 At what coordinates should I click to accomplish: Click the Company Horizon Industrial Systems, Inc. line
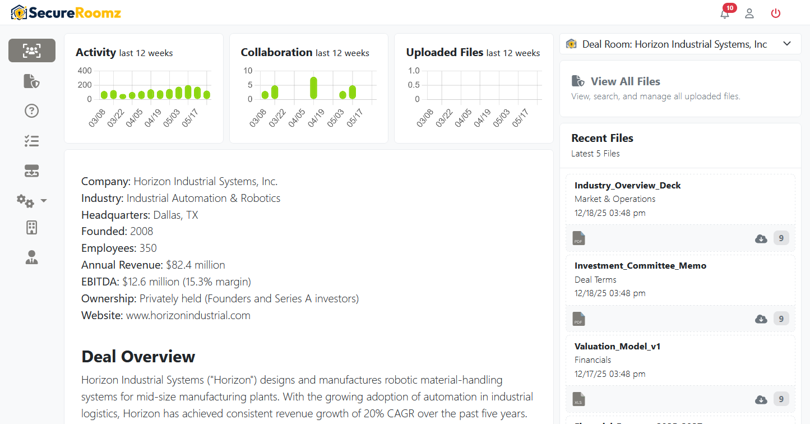[179, 181]
